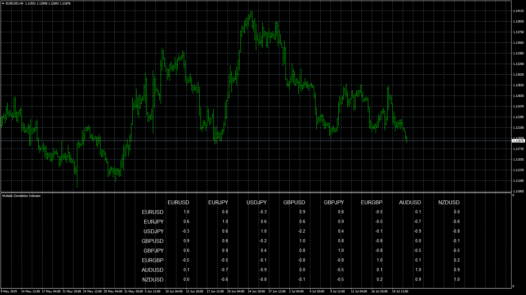This screenshot has width=526, height=295.
Task: Click GBPJPY row value under USDJPY column
Action: coord(264,250)
